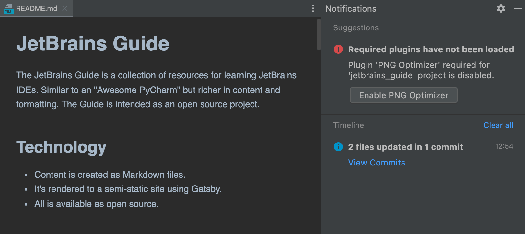Image resolution: width=525 pixels, height=234 pixels.
Task: Click the blue info icon beside commit notification
Action: (338, 147)
